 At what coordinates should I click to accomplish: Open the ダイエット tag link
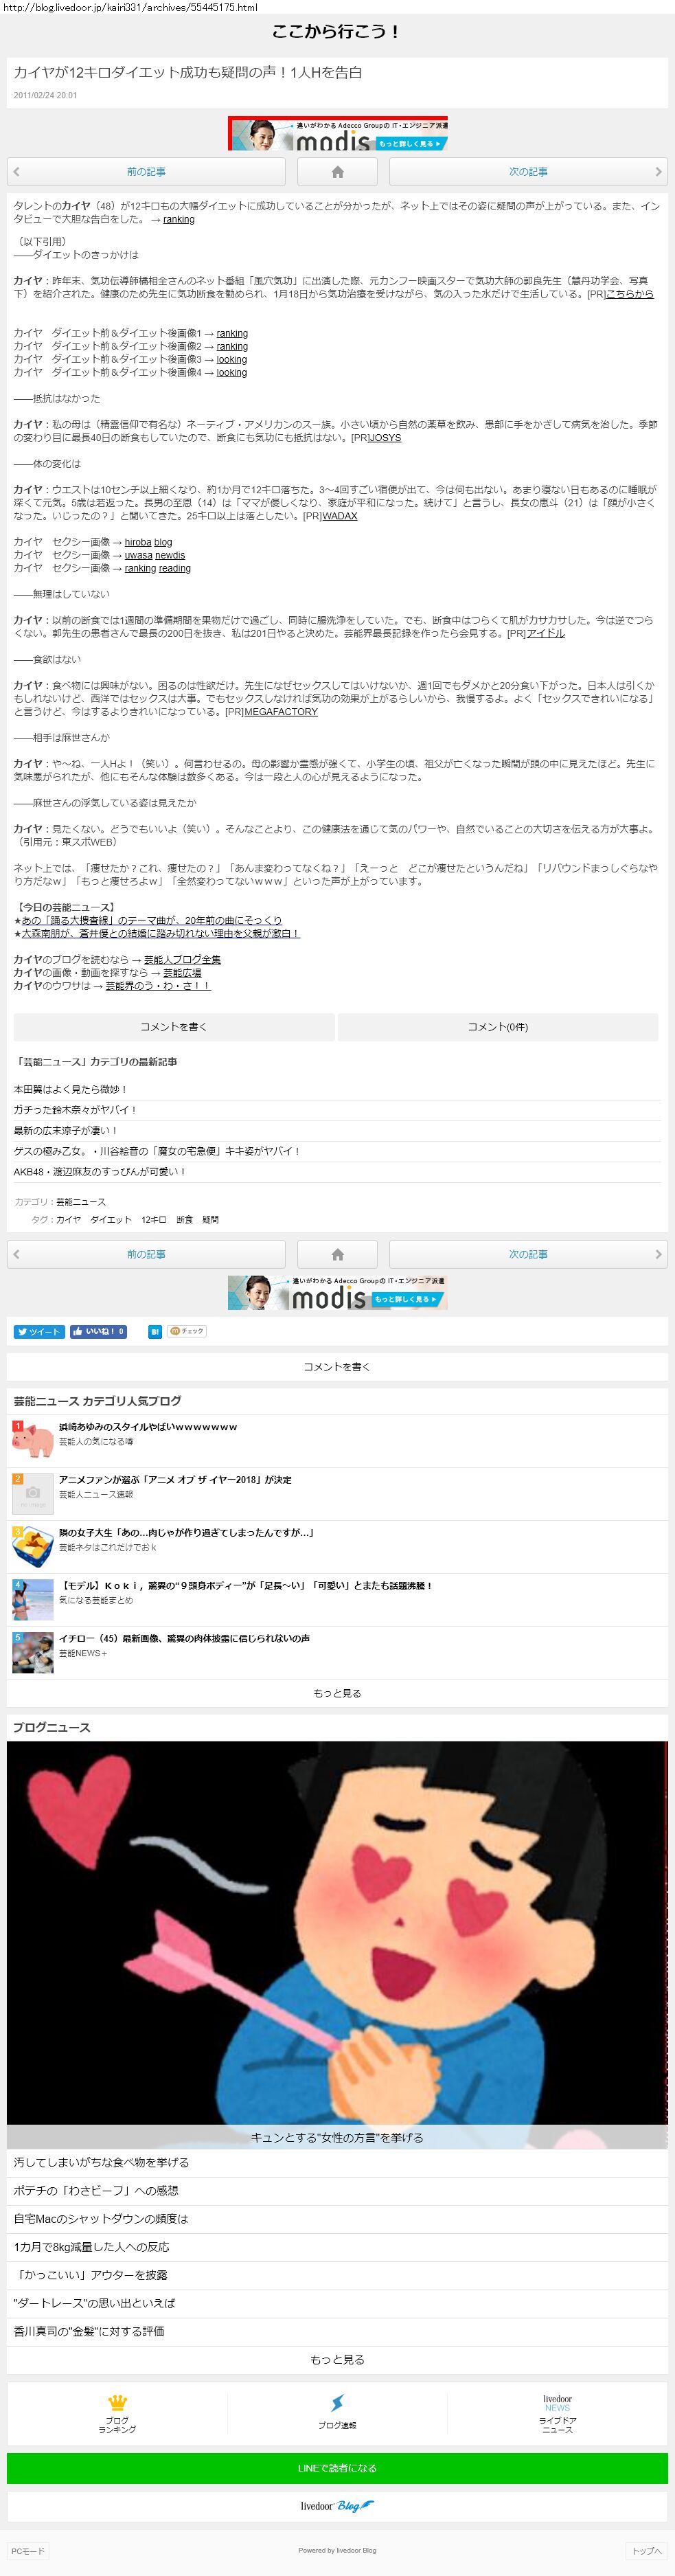coord(111,1220)
